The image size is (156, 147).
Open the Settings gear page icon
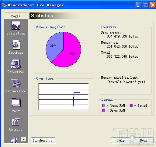coord(16,45)
